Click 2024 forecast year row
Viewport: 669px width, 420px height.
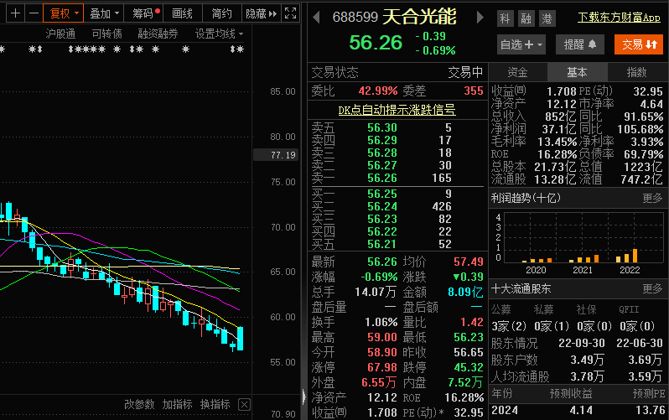578,411
